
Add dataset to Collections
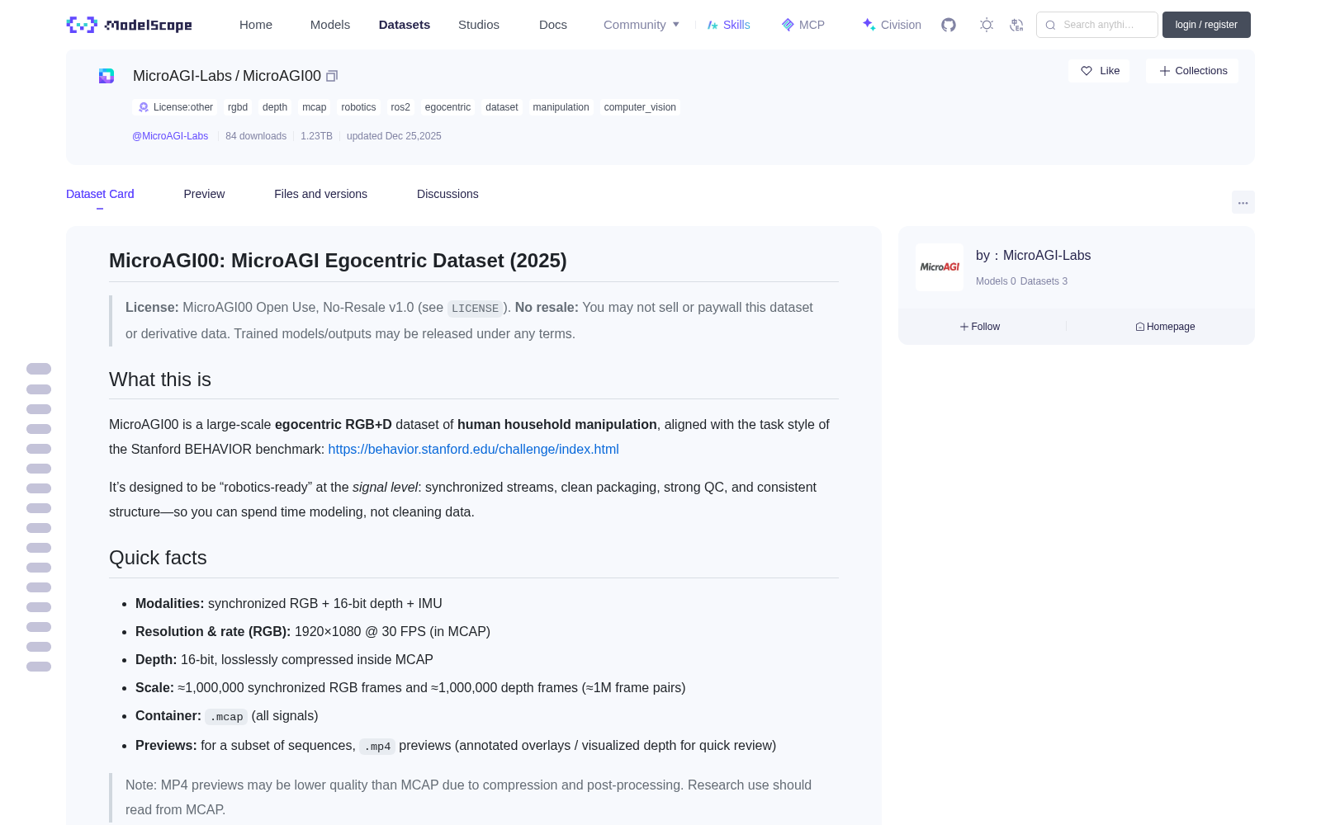tap(1192, 71)
